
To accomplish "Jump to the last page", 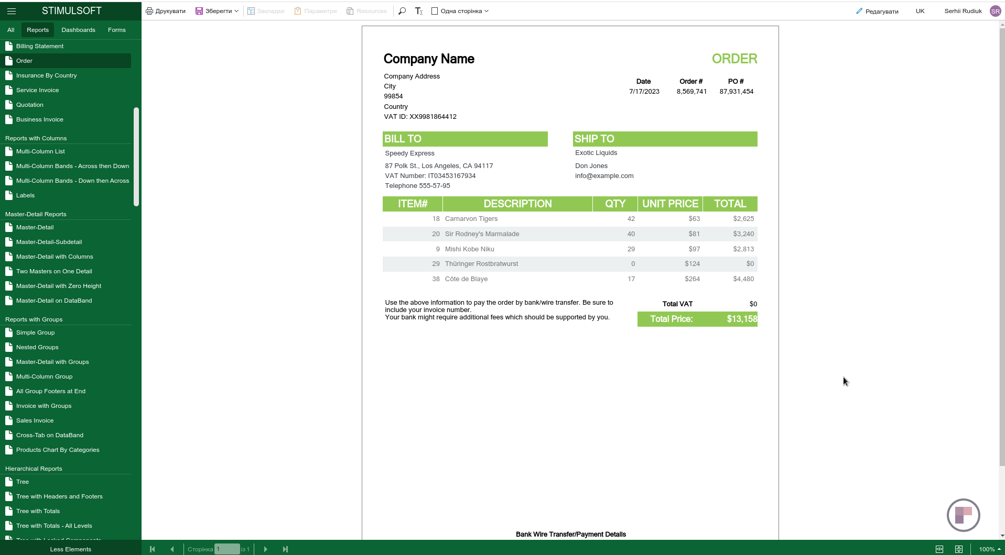I will [x=285, y=549].
